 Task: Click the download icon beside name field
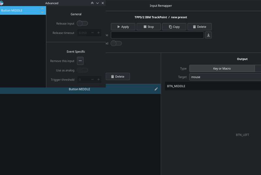point(208,35)
